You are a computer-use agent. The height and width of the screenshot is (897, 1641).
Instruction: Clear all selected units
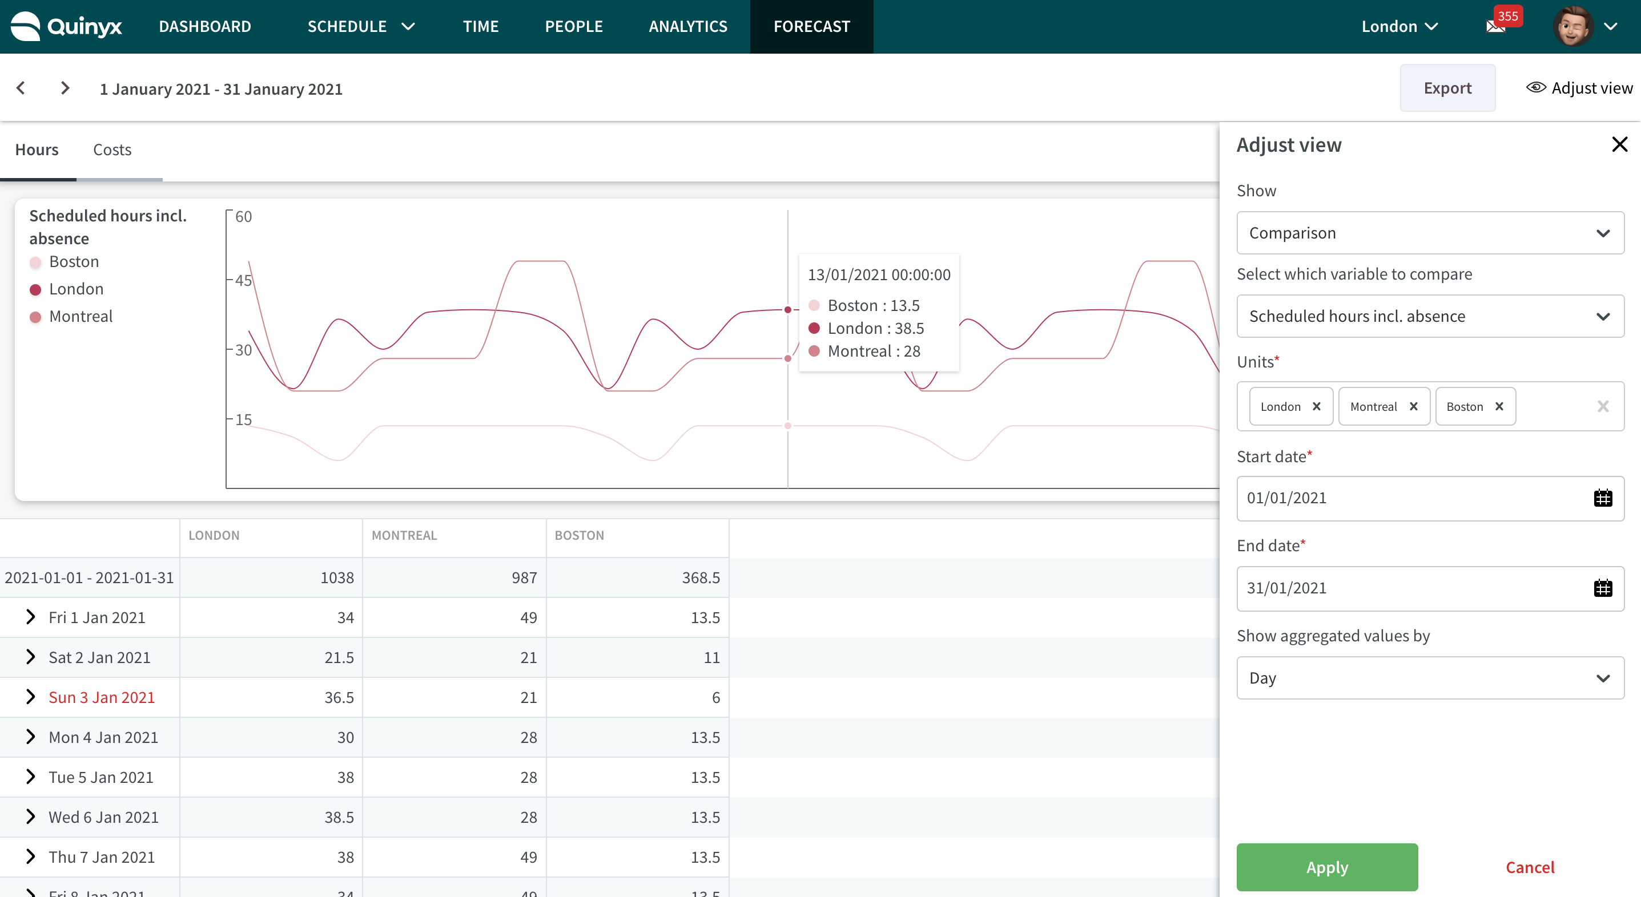point(1603,406)
